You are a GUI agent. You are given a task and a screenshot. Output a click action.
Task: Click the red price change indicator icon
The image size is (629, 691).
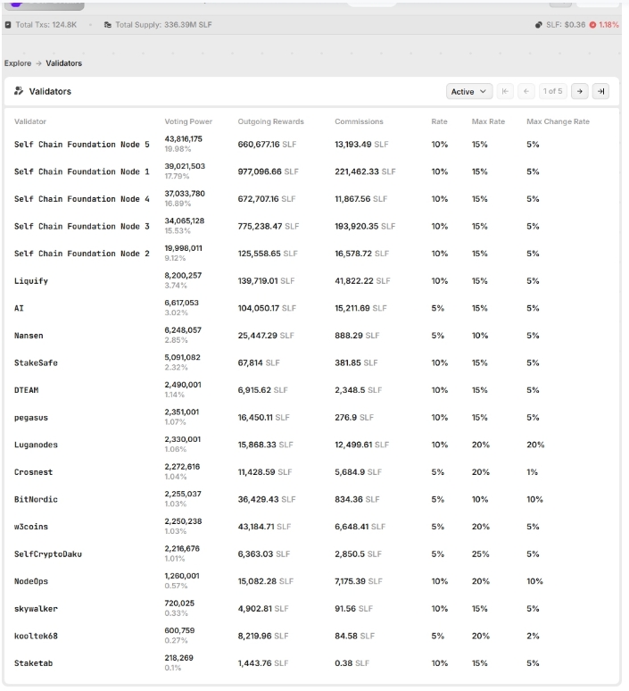(x=592, y=25)
